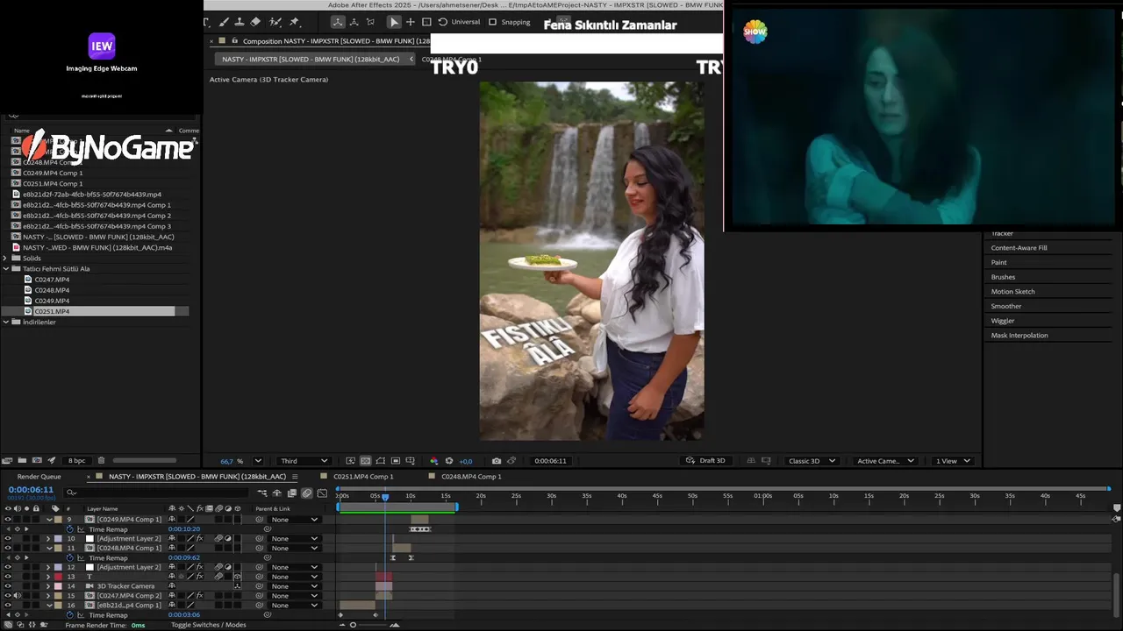
Task: Choose the View Axis mode icon
Action: [370, 22]
